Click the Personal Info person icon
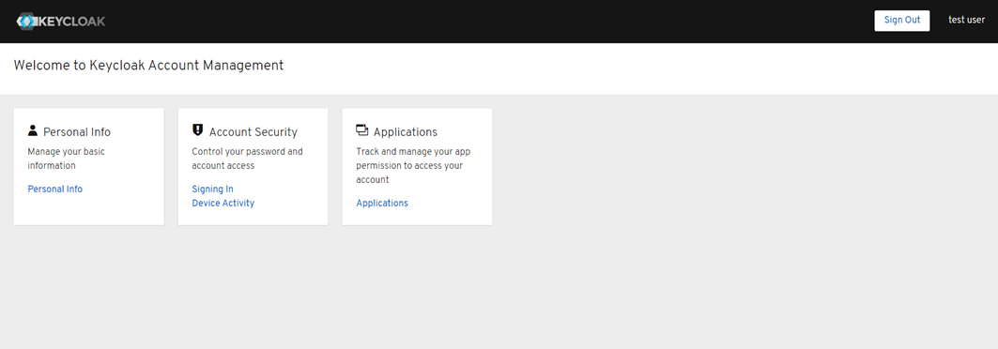 click(x=33, y=130)
